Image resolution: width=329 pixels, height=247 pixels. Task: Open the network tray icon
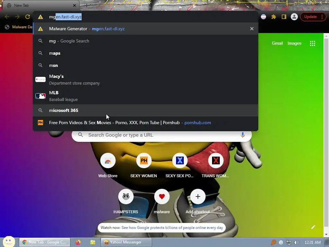click(x=289, y=242)
